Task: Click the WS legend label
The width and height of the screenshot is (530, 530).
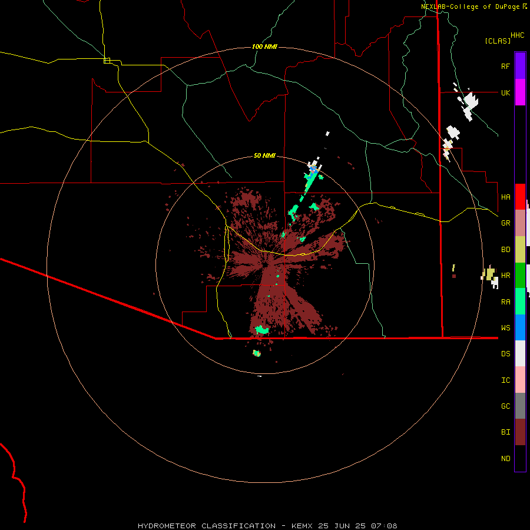Action: (505, 328)
